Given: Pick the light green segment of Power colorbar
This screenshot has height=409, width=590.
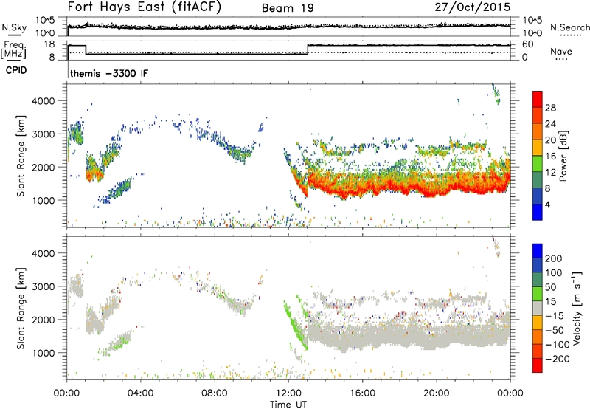Looking at the screenshot, I should [x=538, y=164].
